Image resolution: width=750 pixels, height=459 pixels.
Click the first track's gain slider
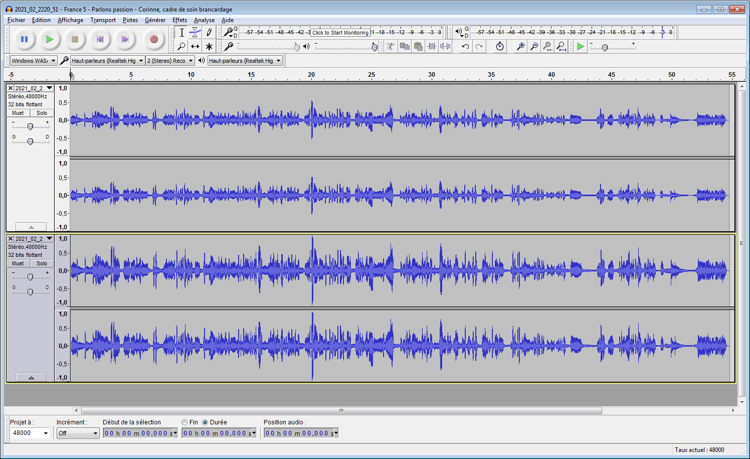click(x=30, y=126)
